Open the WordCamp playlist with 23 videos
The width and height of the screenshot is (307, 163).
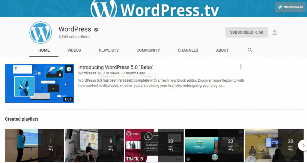214,145
